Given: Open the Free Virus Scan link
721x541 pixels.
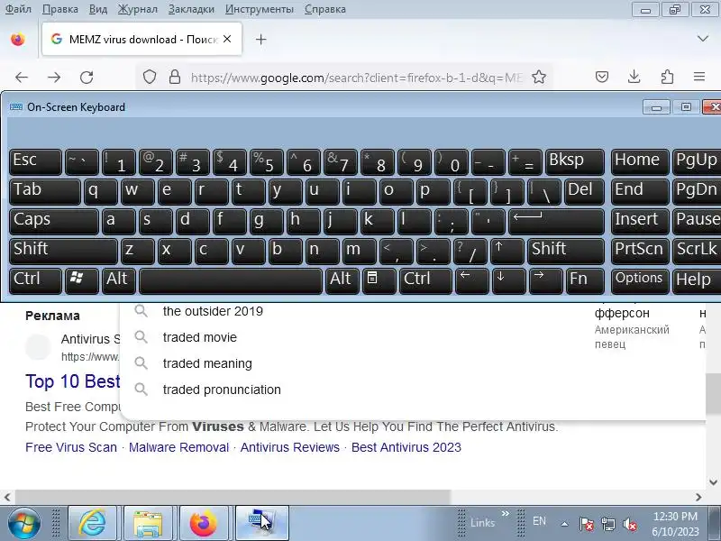Looking at the screenshot, I should [71, 447].
